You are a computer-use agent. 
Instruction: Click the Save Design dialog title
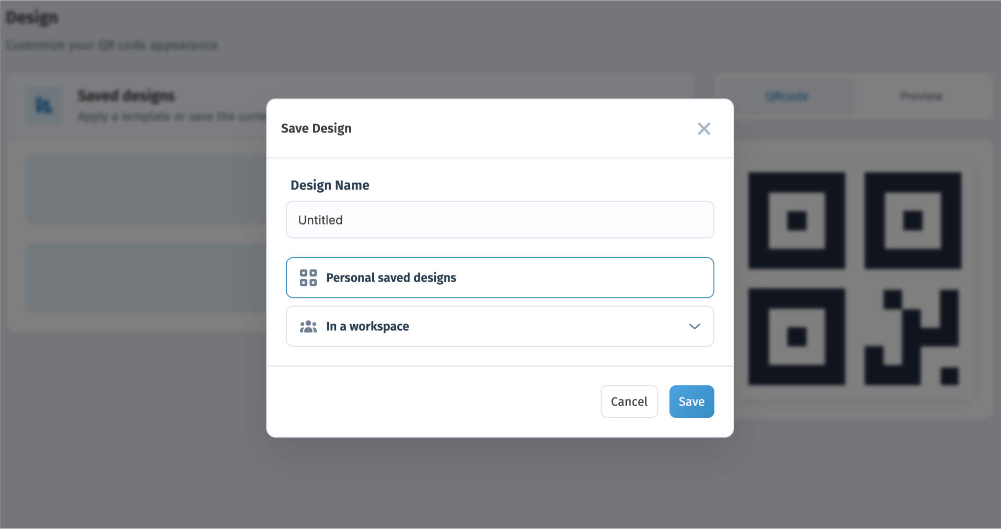click(316, 128)
